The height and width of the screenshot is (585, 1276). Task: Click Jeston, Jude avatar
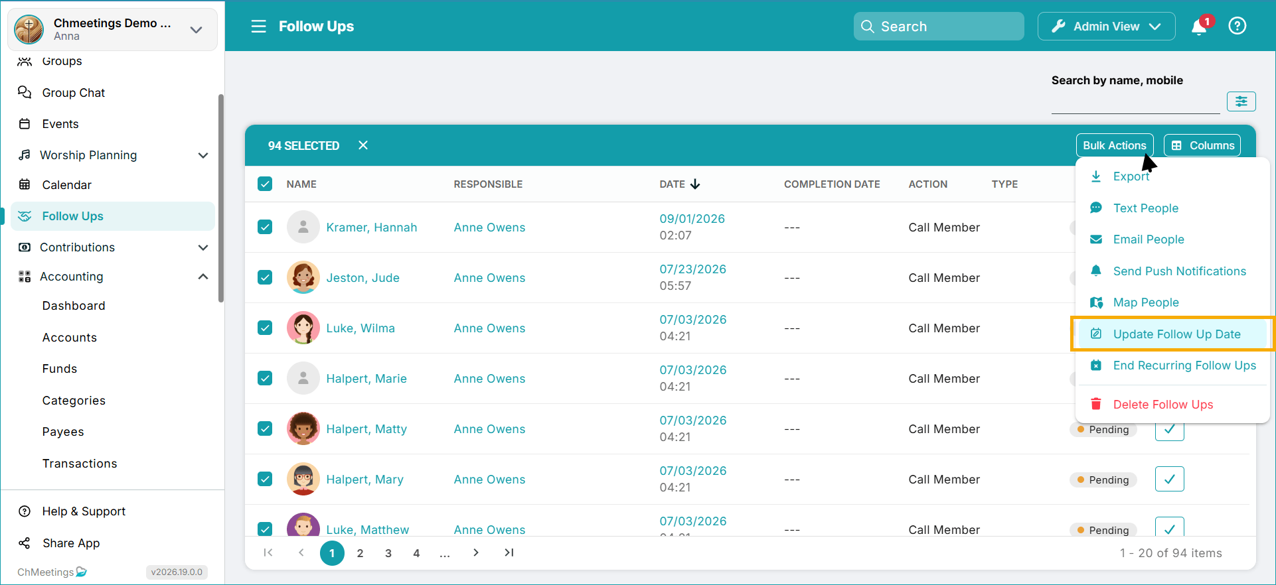(303, 277)
